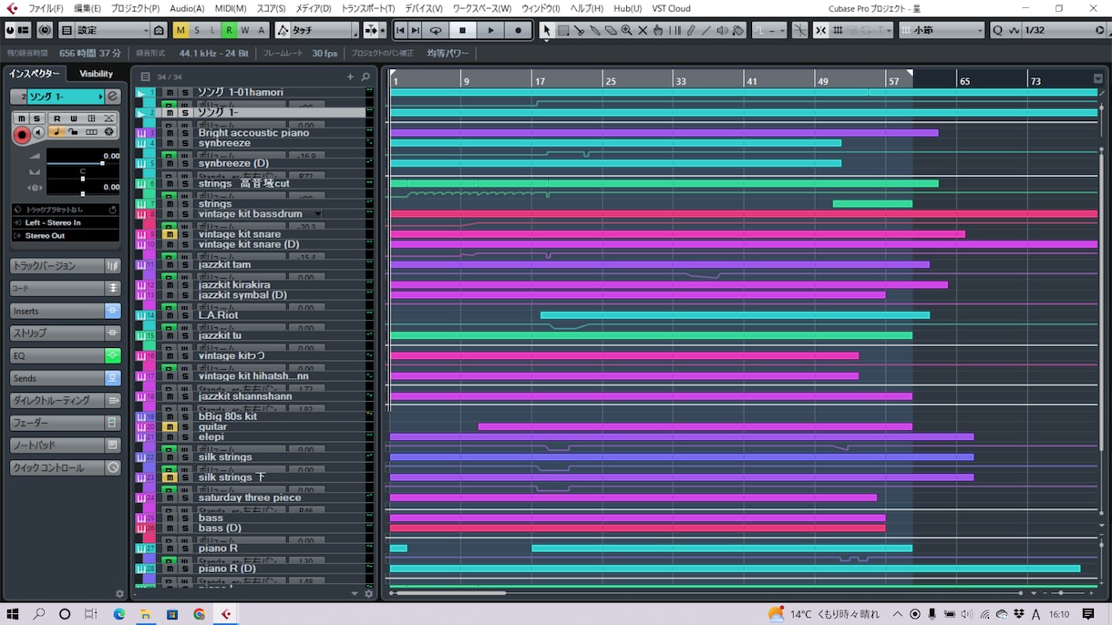The height and width of the screenshot is (625, 1112).
Task: Mute the LA Riot track
Action: pyautogui.click(x=170, y=315)
